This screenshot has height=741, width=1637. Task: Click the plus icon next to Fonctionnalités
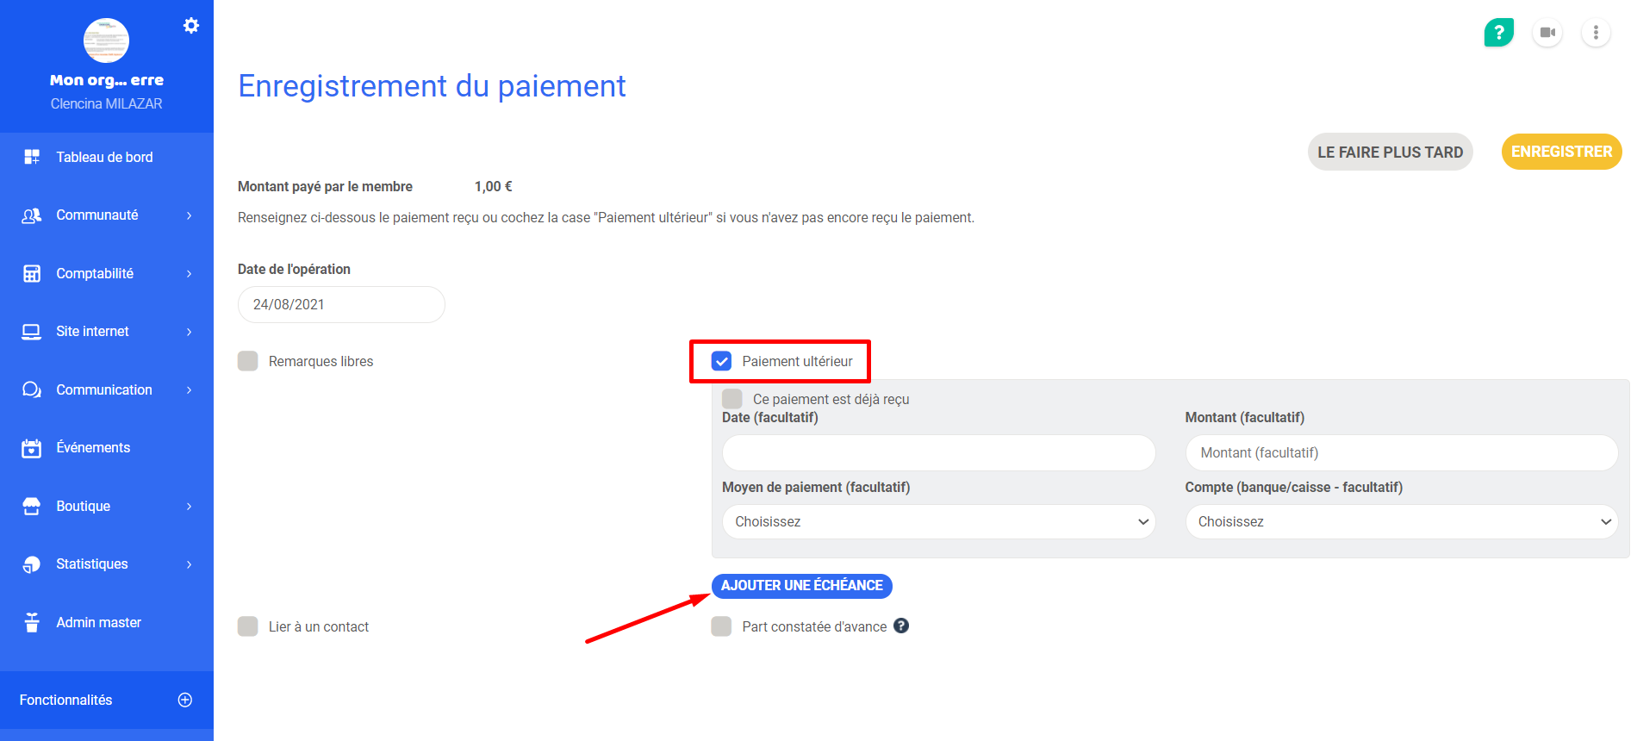184,700
